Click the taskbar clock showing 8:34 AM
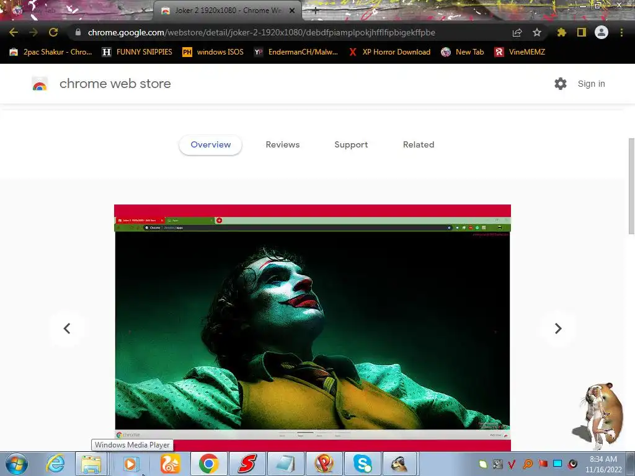 (603, 464)
